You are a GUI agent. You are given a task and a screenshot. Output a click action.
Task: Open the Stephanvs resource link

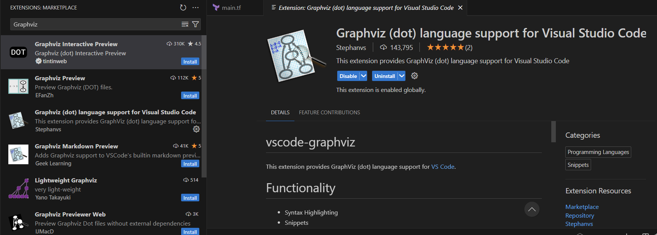pyautogui.click(x=579, y=224)
